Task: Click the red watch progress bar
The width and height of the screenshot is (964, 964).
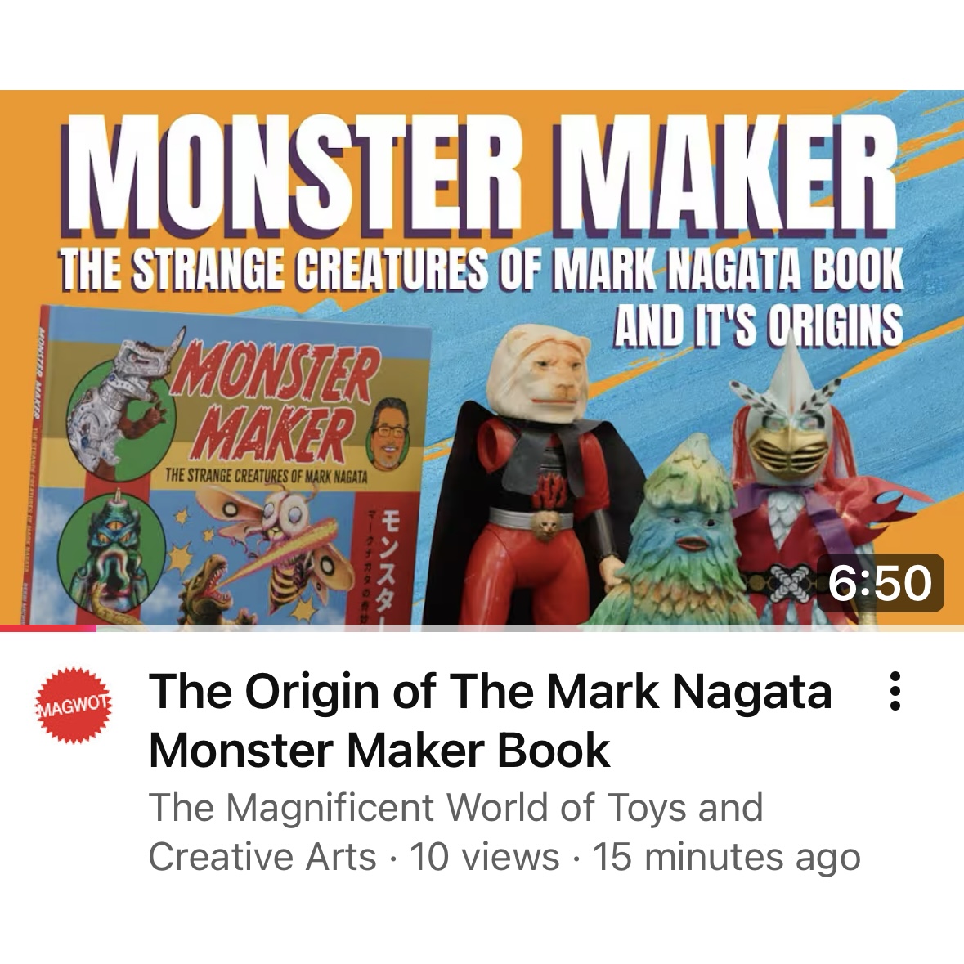Action: 48,628
